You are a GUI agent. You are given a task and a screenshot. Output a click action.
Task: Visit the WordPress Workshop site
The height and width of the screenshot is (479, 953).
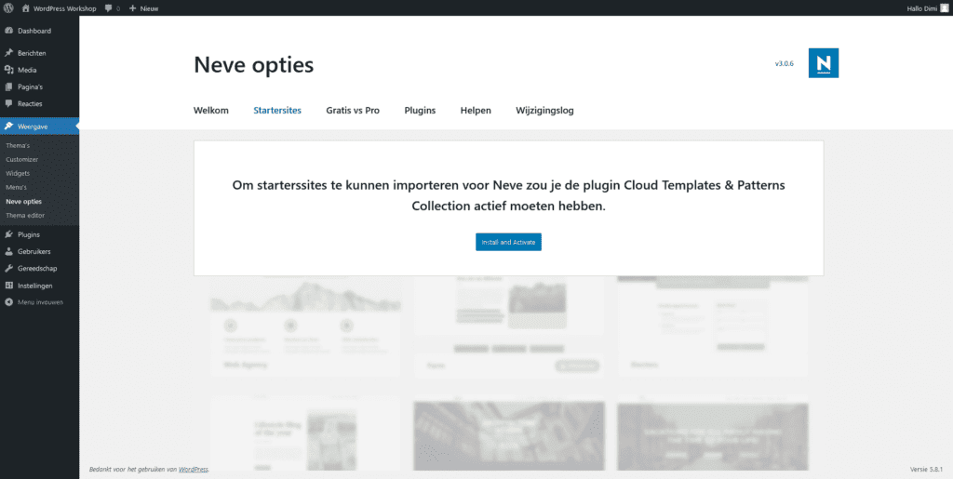click(59, 8)
